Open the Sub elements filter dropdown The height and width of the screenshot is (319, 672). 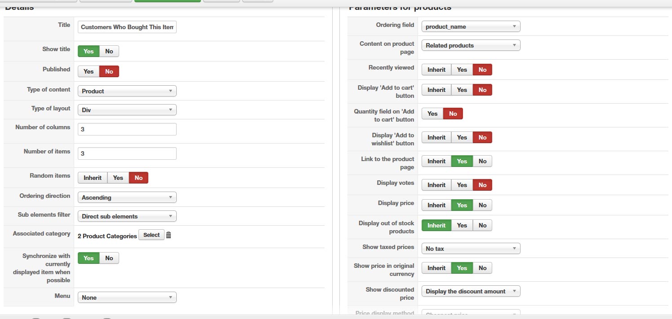tap(127, 216)
